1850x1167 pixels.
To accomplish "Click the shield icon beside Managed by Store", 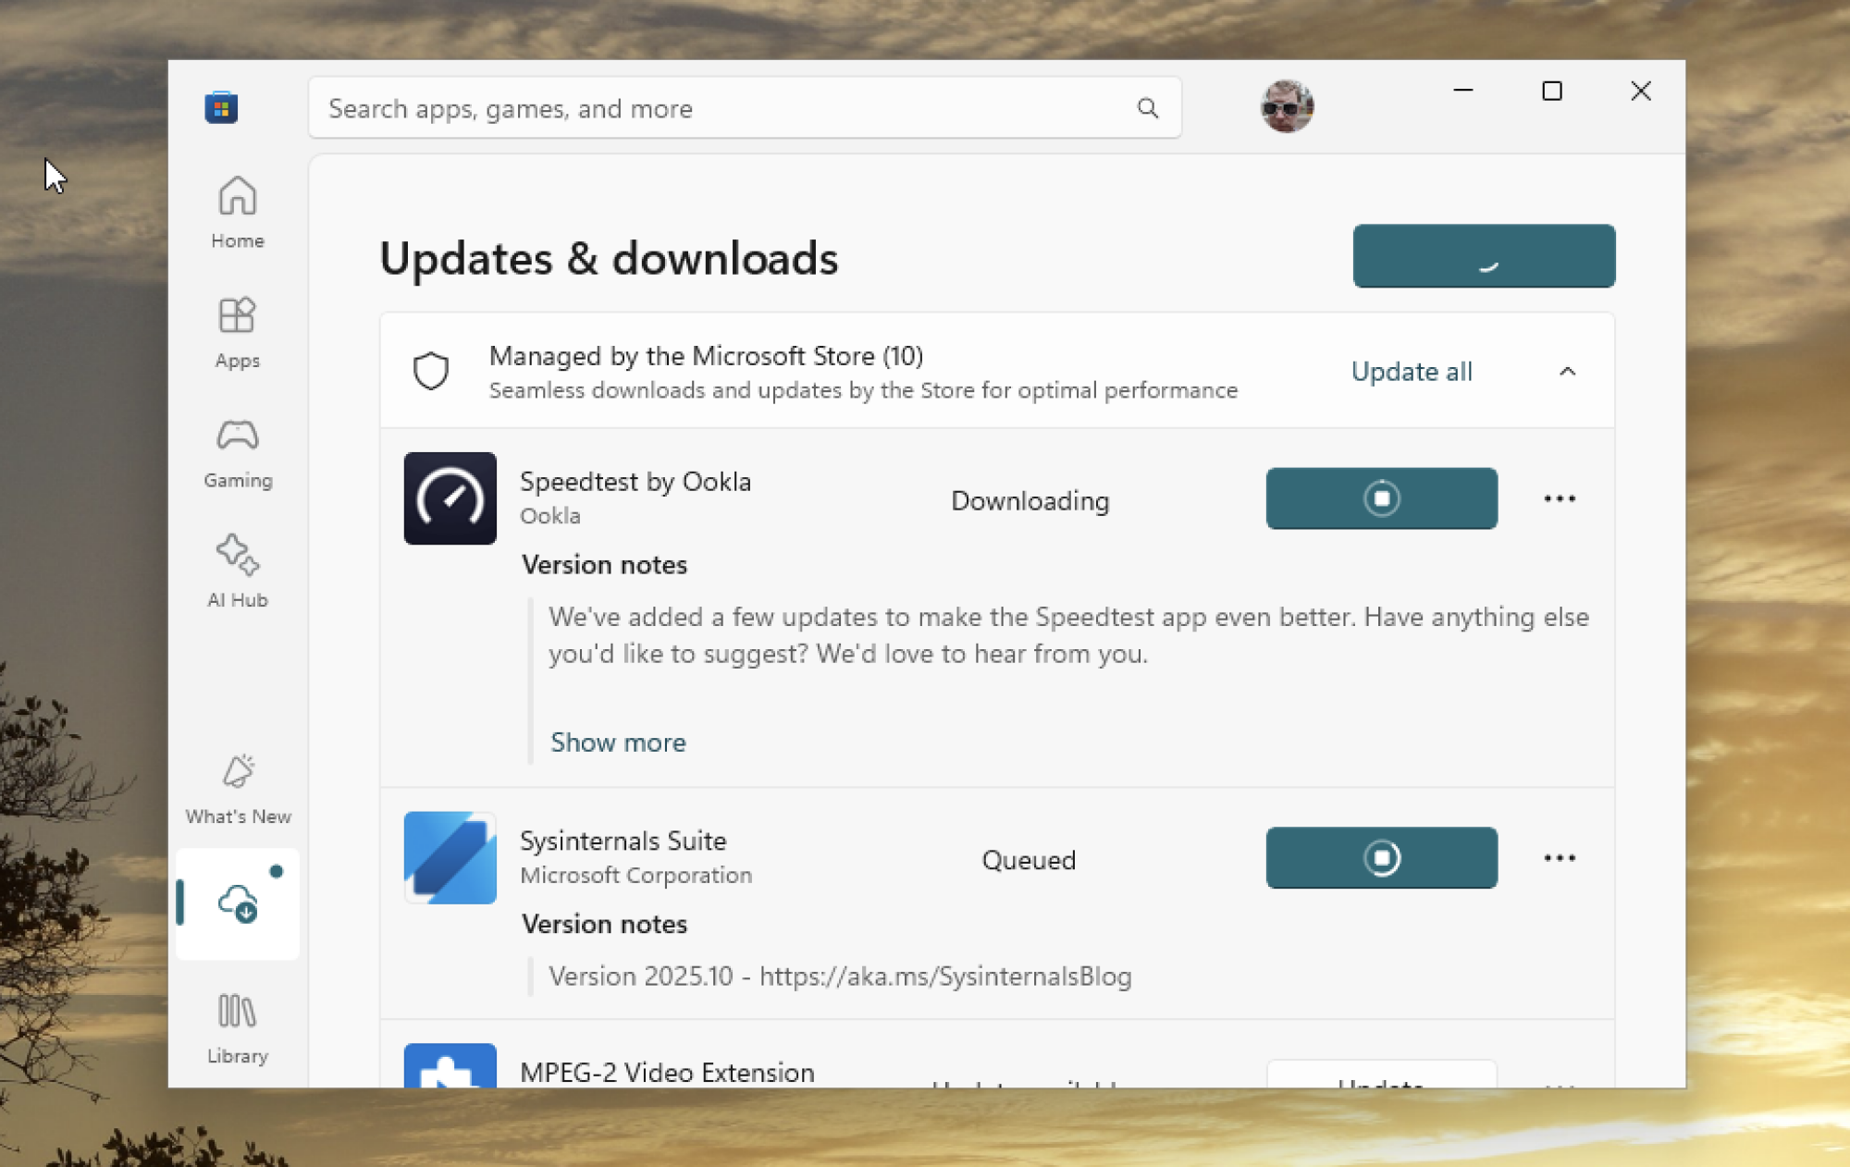I will tap(431, 371).
